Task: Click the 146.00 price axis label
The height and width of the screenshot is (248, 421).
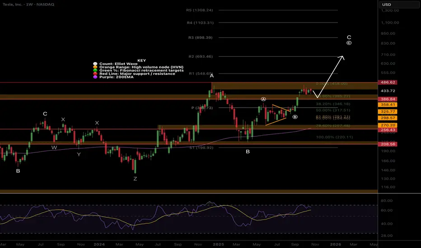Action: pos(388,170)
